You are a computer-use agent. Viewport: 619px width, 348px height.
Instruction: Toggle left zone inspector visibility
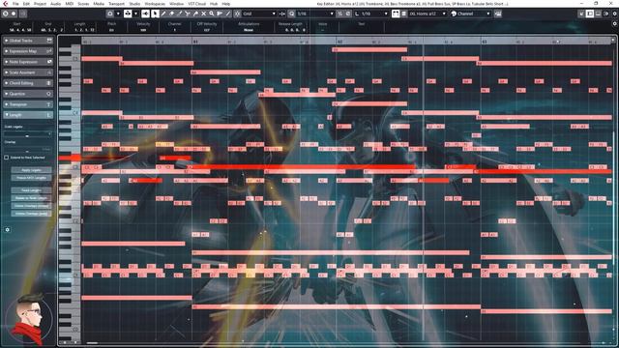point(590,14)
